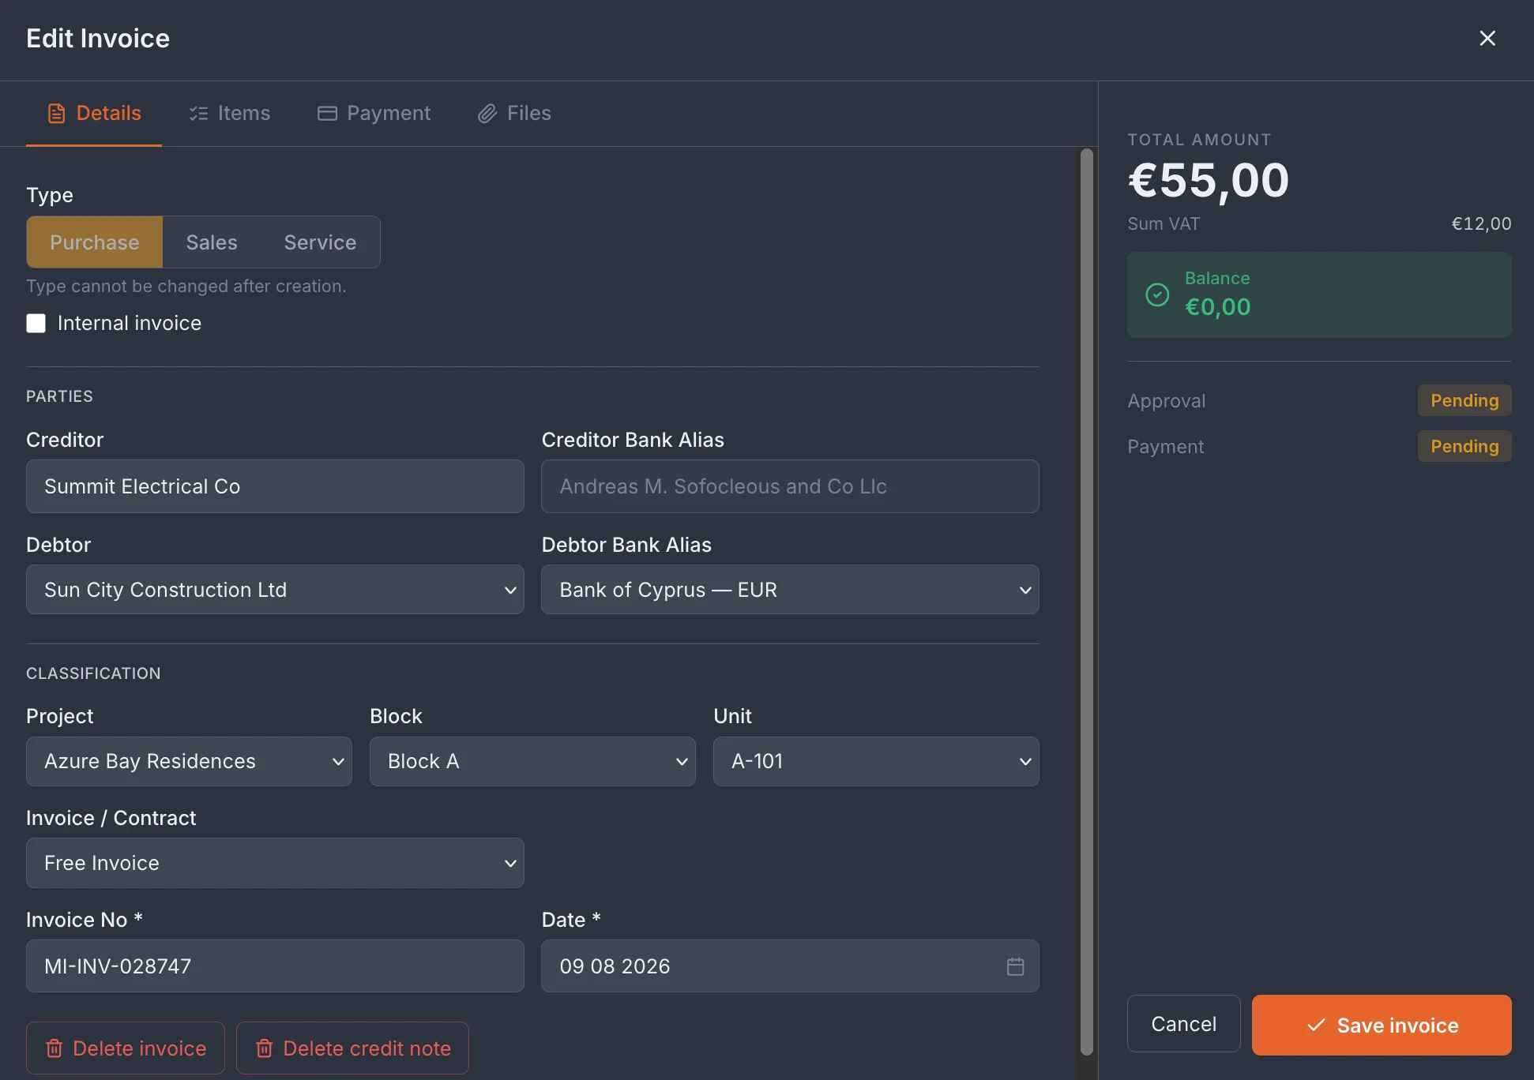This screenshot has width=1534, height=1080.
Task: Open the Unit dropdown showing A-101
Action: 876,761
